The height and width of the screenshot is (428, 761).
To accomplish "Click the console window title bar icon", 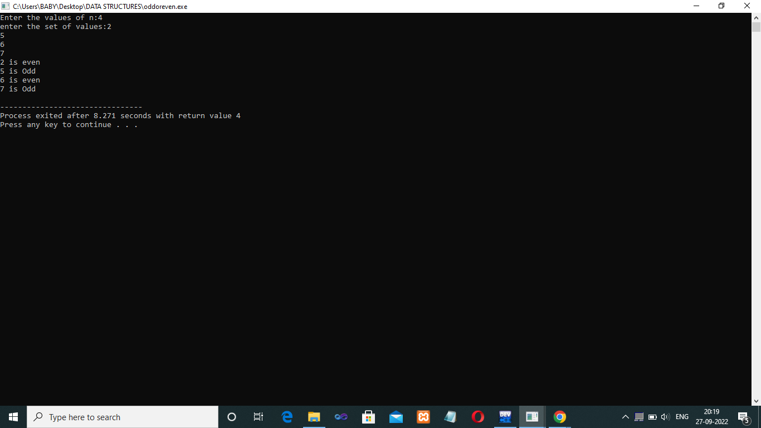I will click(6, 6).
